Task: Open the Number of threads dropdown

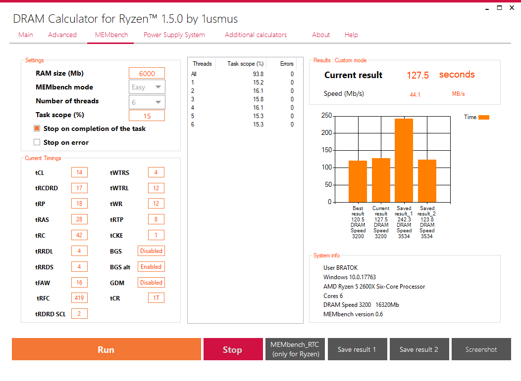Action: click(147, 102)
